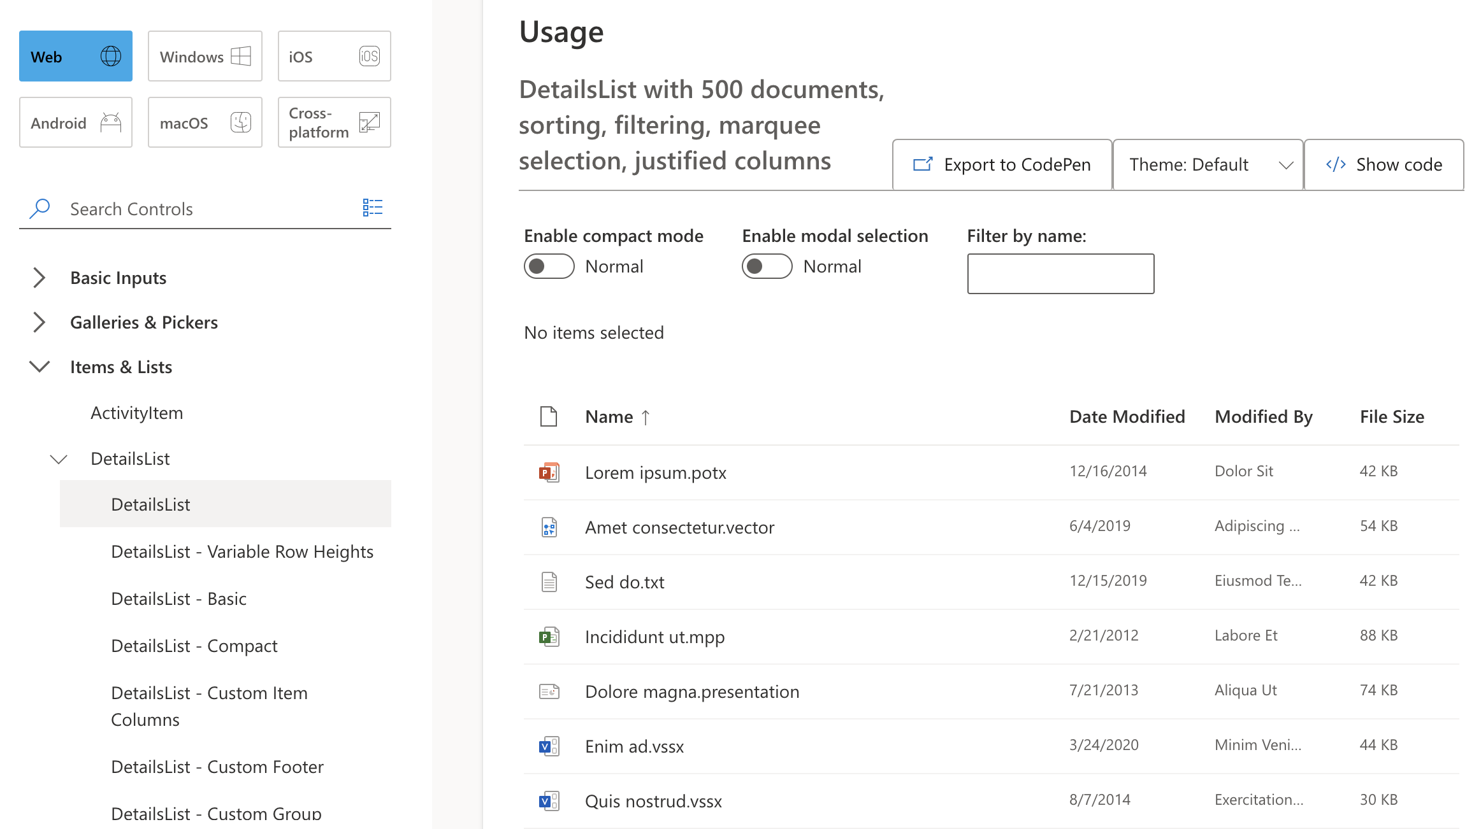Click the PowerPoint icon for Lorem ipsum.potx
The height and width of the screenshot is (829, 1481).
[x=549, y=472]
